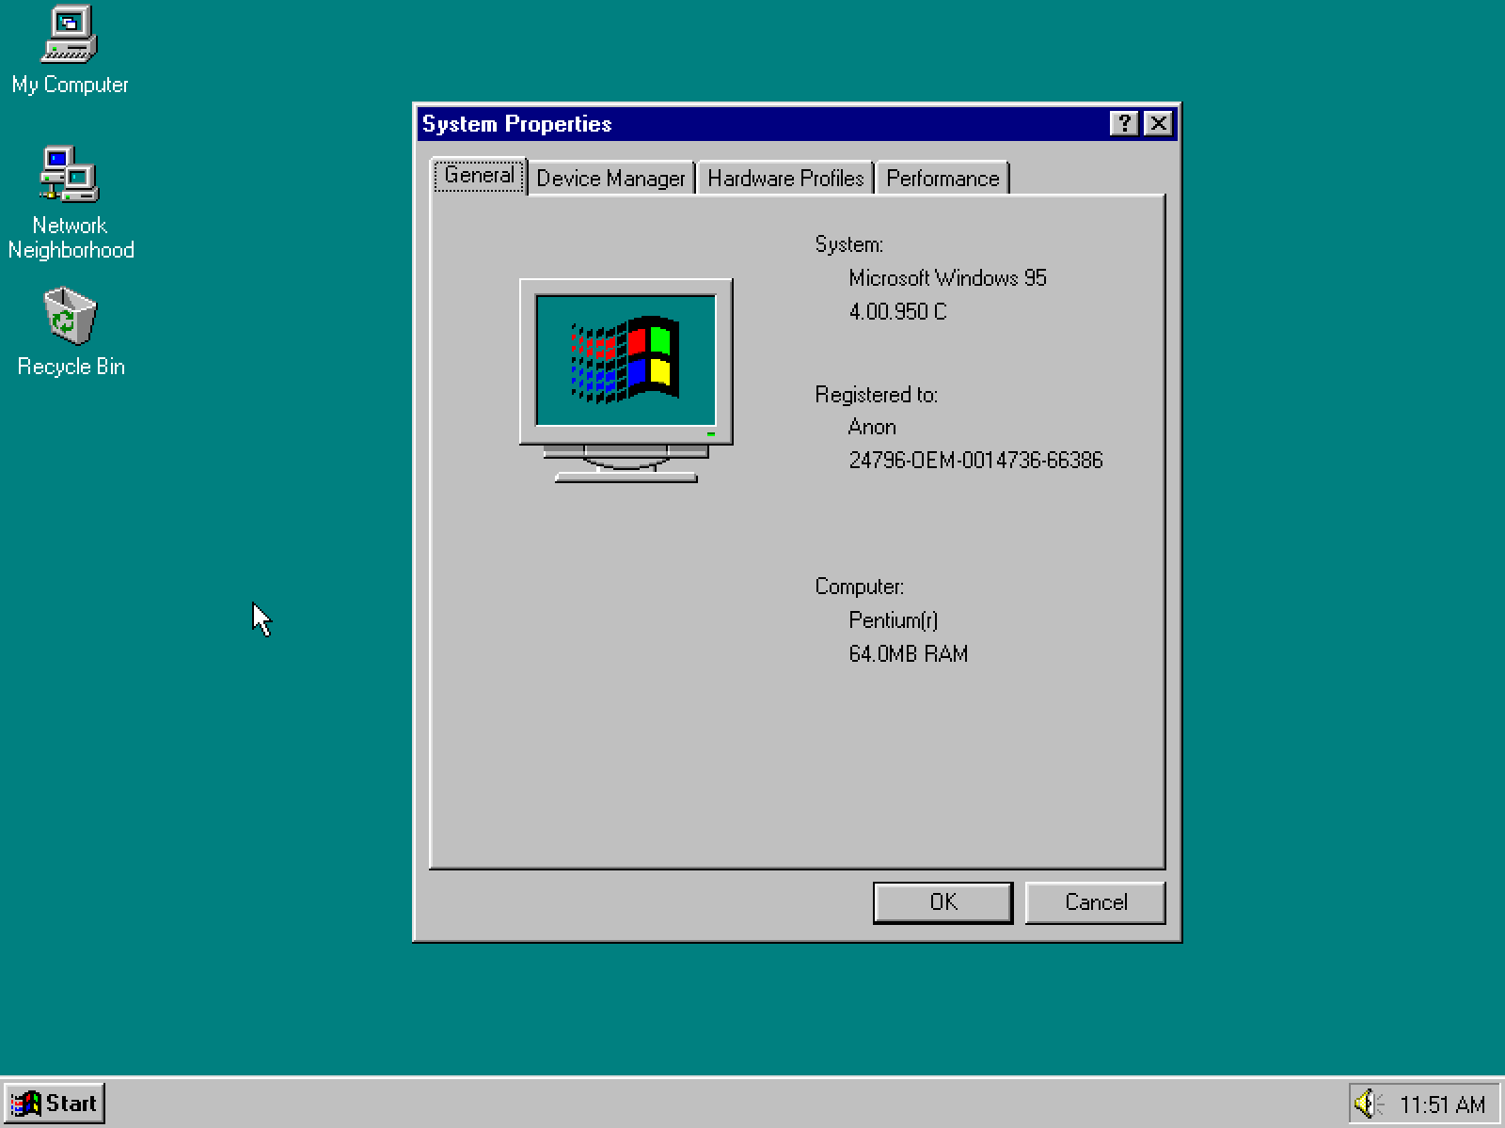Click the 'Registered to:' heading label
1505x1128 pixels.
(x=877, y=395)
